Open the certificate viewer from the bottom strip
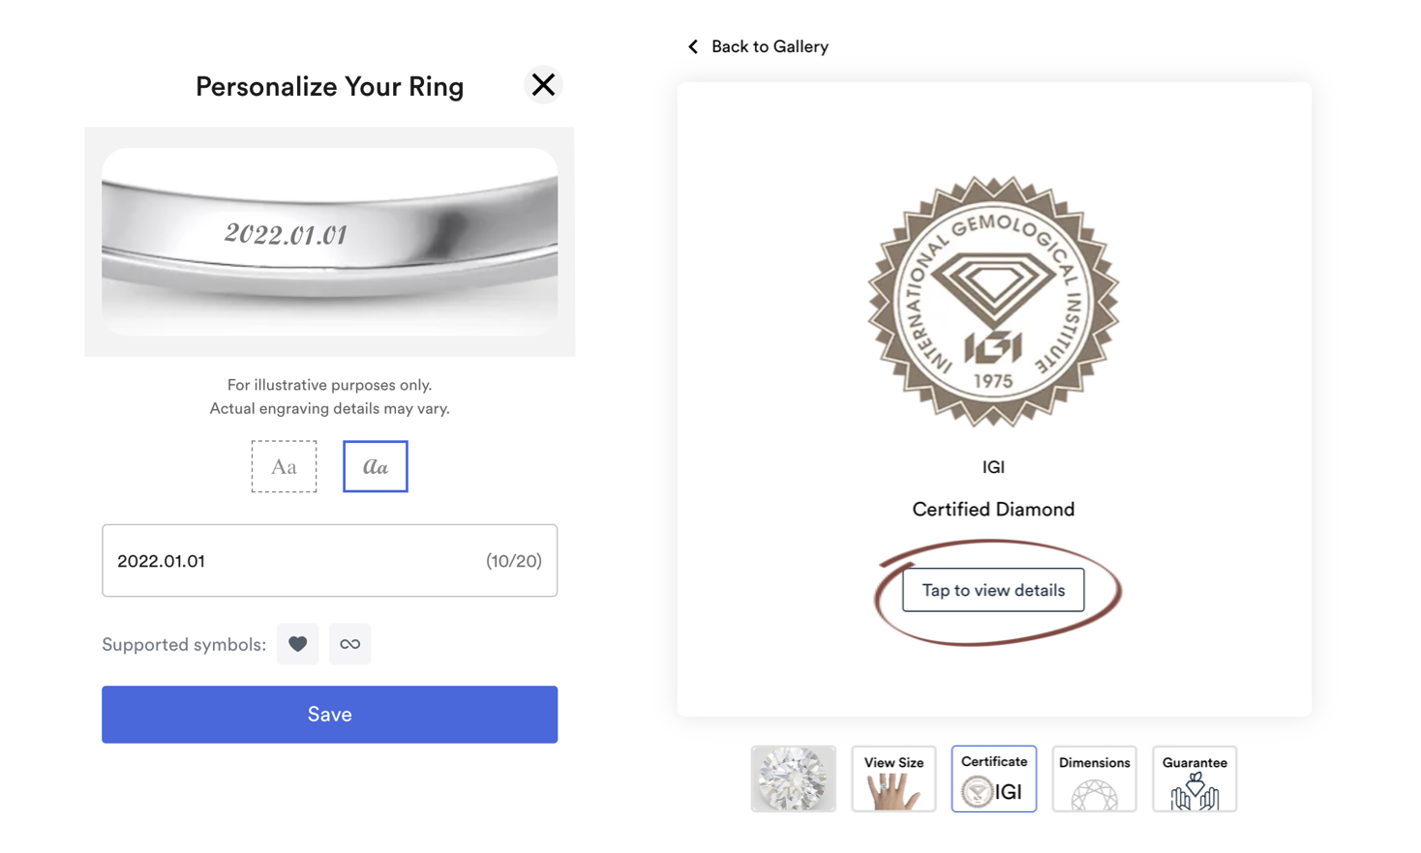Image resolution: width=1421 pixels, height=853 pixels. pyautogui.click(x=993, y=778)
